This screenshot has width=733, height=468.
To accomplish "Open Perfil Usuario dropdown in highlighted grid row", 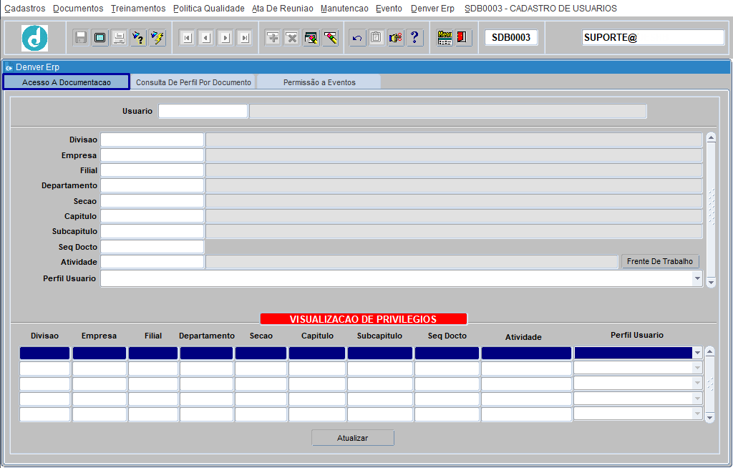I will [697, 353].
